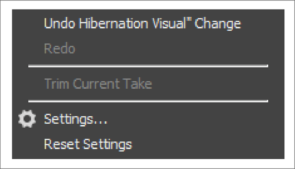Open the Settings... dialog entry

[76, 120]
